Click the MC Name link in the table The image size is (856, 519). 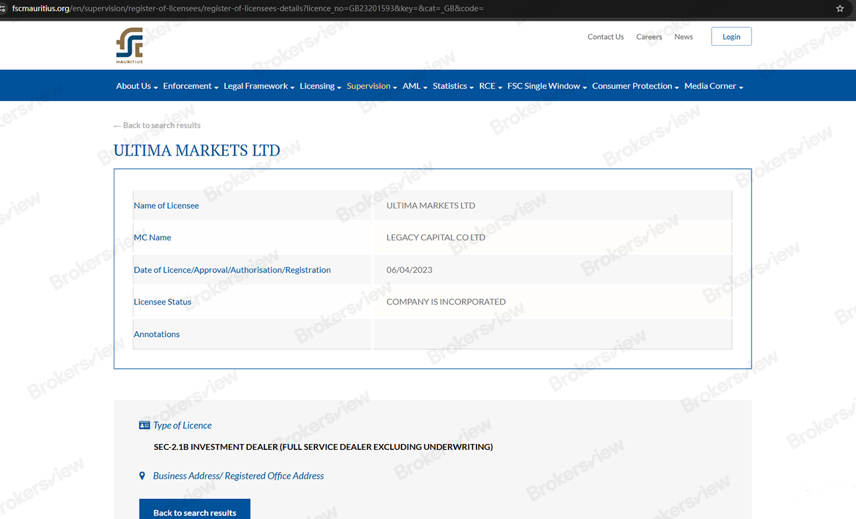(152, 237)
